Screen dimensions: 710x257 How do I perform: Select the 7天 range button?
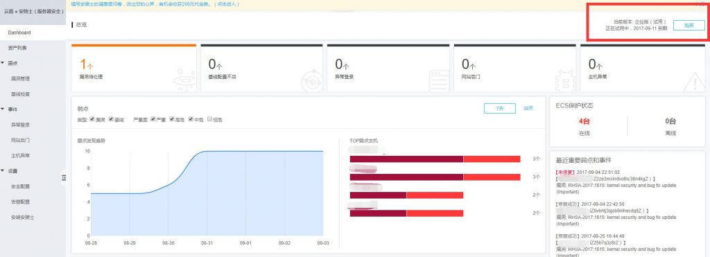point(499,109)
